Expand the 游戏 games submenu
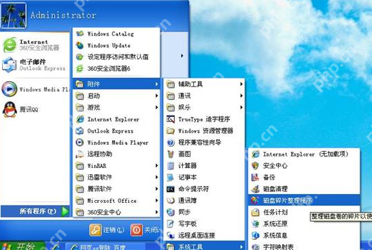372x250 pixels. pos(116,107)
